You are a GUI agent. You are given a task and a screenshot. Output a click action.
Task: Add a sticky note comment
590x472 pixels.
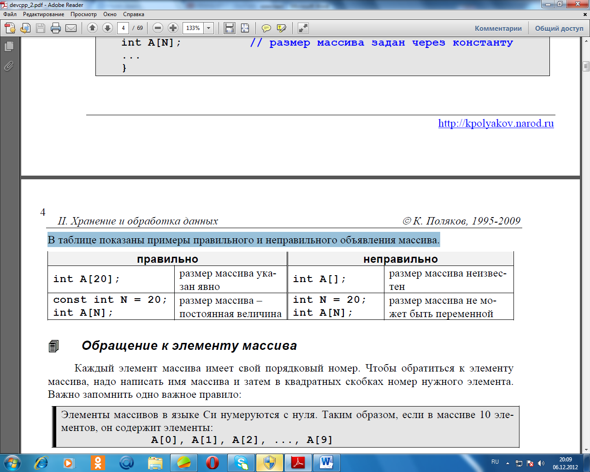click(266, 28)
